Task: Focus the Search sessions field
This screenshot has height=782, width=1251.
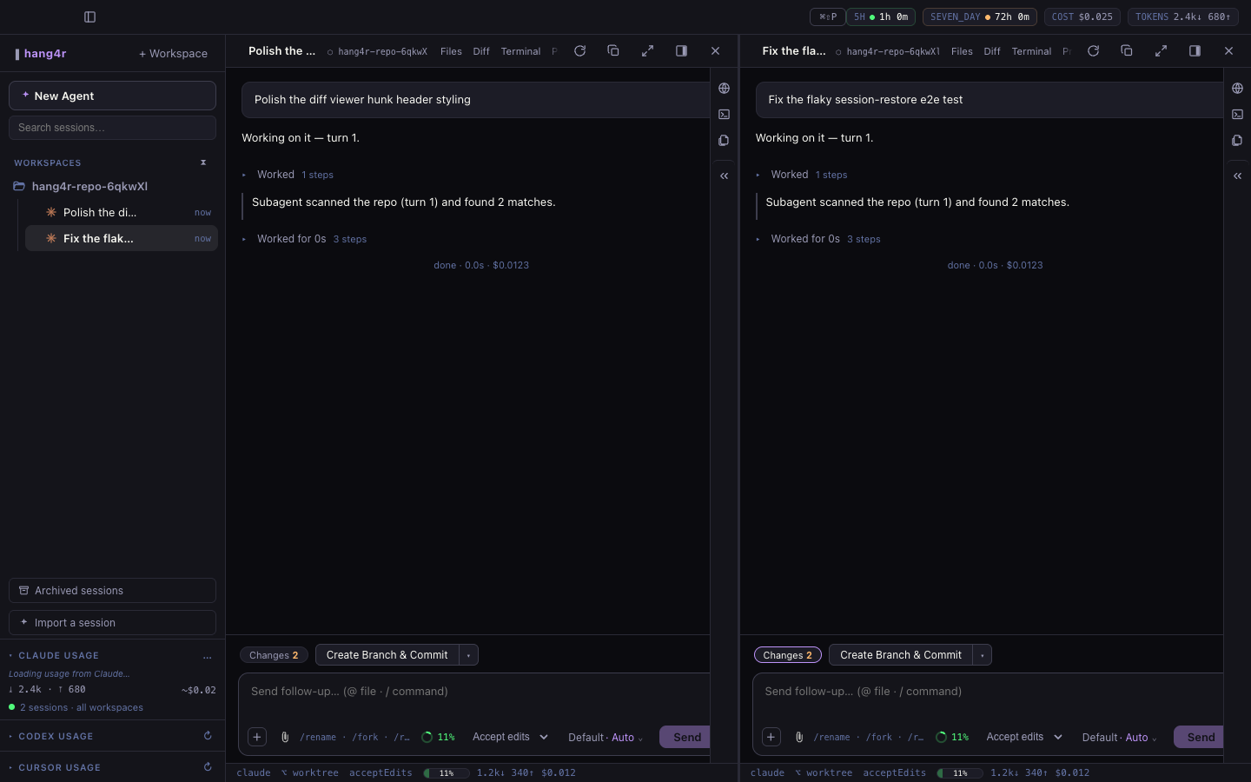Action: click(112, 127)
